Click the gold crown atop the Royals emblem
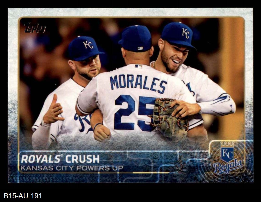The width and height of the screenshot is (261, 202). (227, 143)
